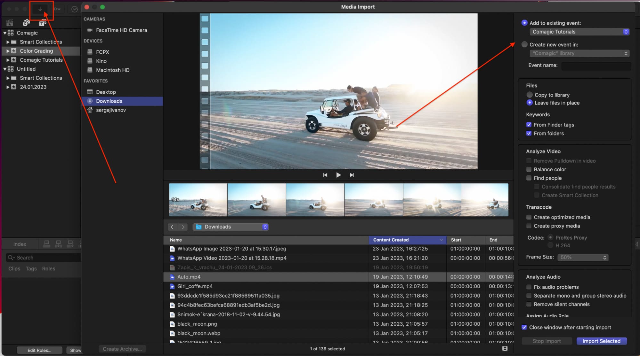This screenshot has width=640, height=356.
Task: Skip to next clip in preview
Action: point(352,175)
